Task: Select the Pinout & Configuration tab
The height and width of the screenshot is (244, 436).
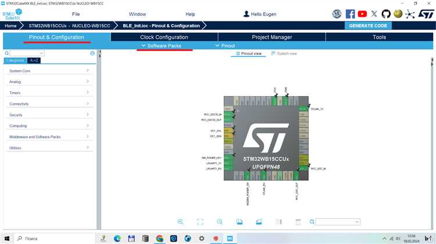Action: click(56, 37)
